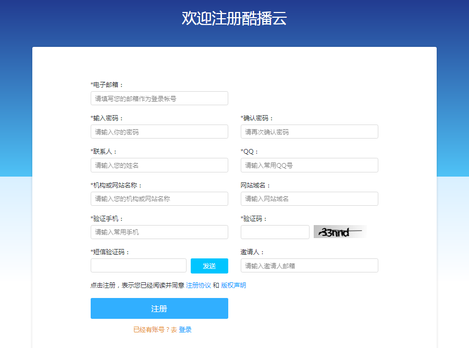469x348 pixels.
Task: Submit the form with 注册 button
Action: [x=159, y=308]
